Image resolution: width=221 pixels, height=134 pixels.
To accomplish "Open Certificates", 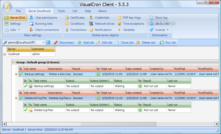I will coord(75,18).
